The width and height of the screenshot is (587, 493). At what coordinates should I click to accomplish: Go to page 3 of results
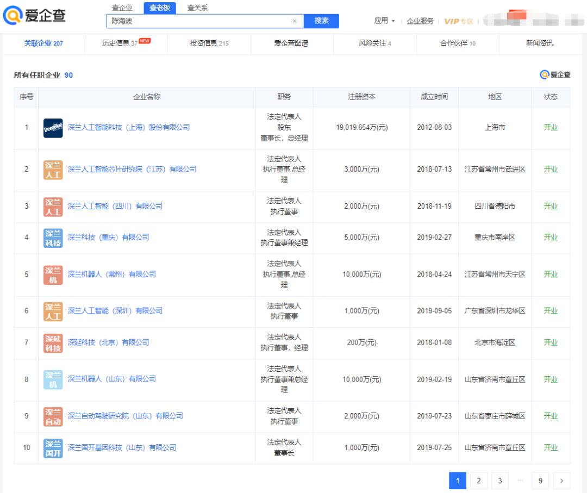click(499, 480)
